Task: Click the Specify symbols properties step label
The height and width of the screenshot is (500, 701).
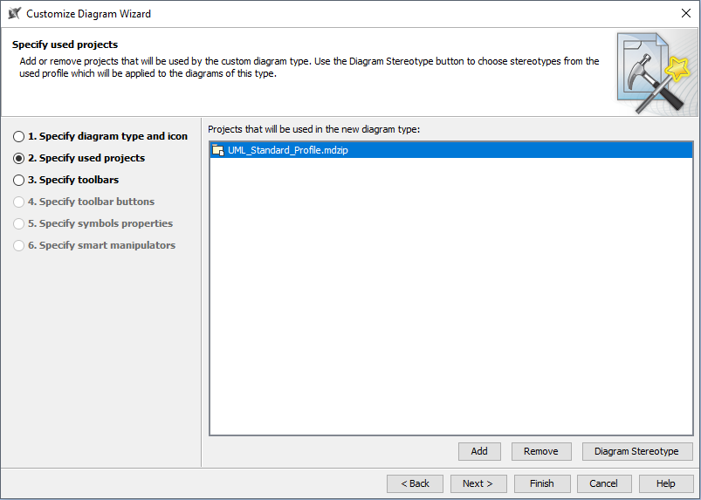Action: pyautogui.click(x=106, y=223)
